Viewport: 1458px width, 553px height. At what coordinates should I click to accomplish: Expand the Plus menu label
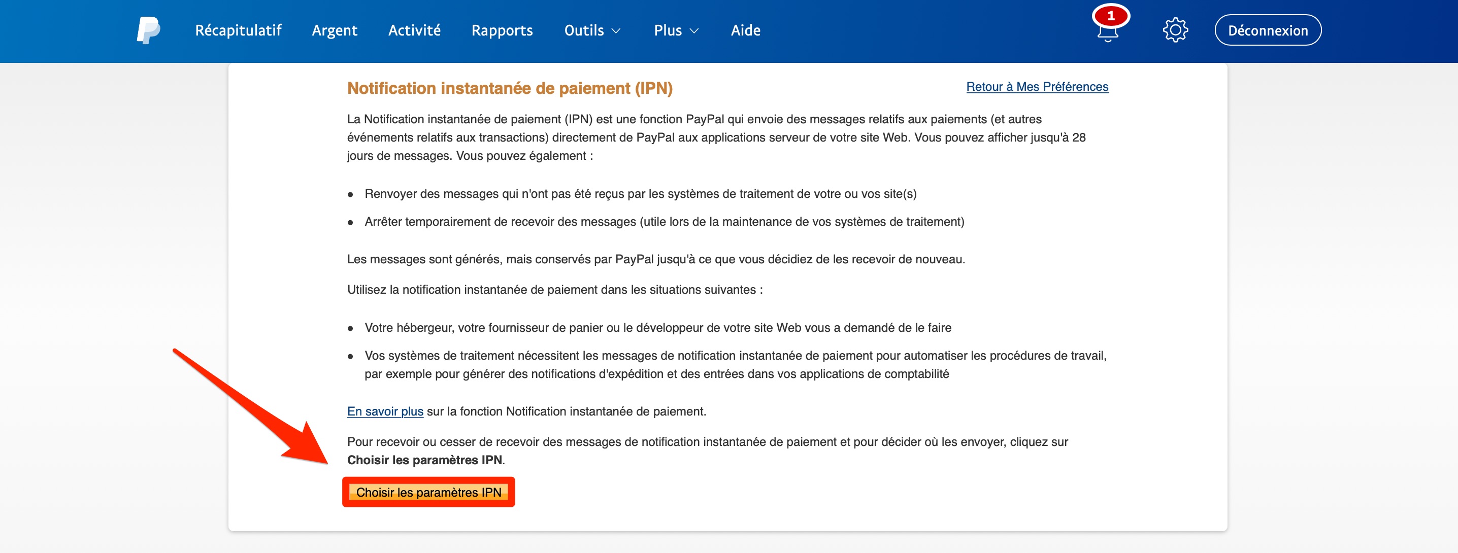pos(667,30)
